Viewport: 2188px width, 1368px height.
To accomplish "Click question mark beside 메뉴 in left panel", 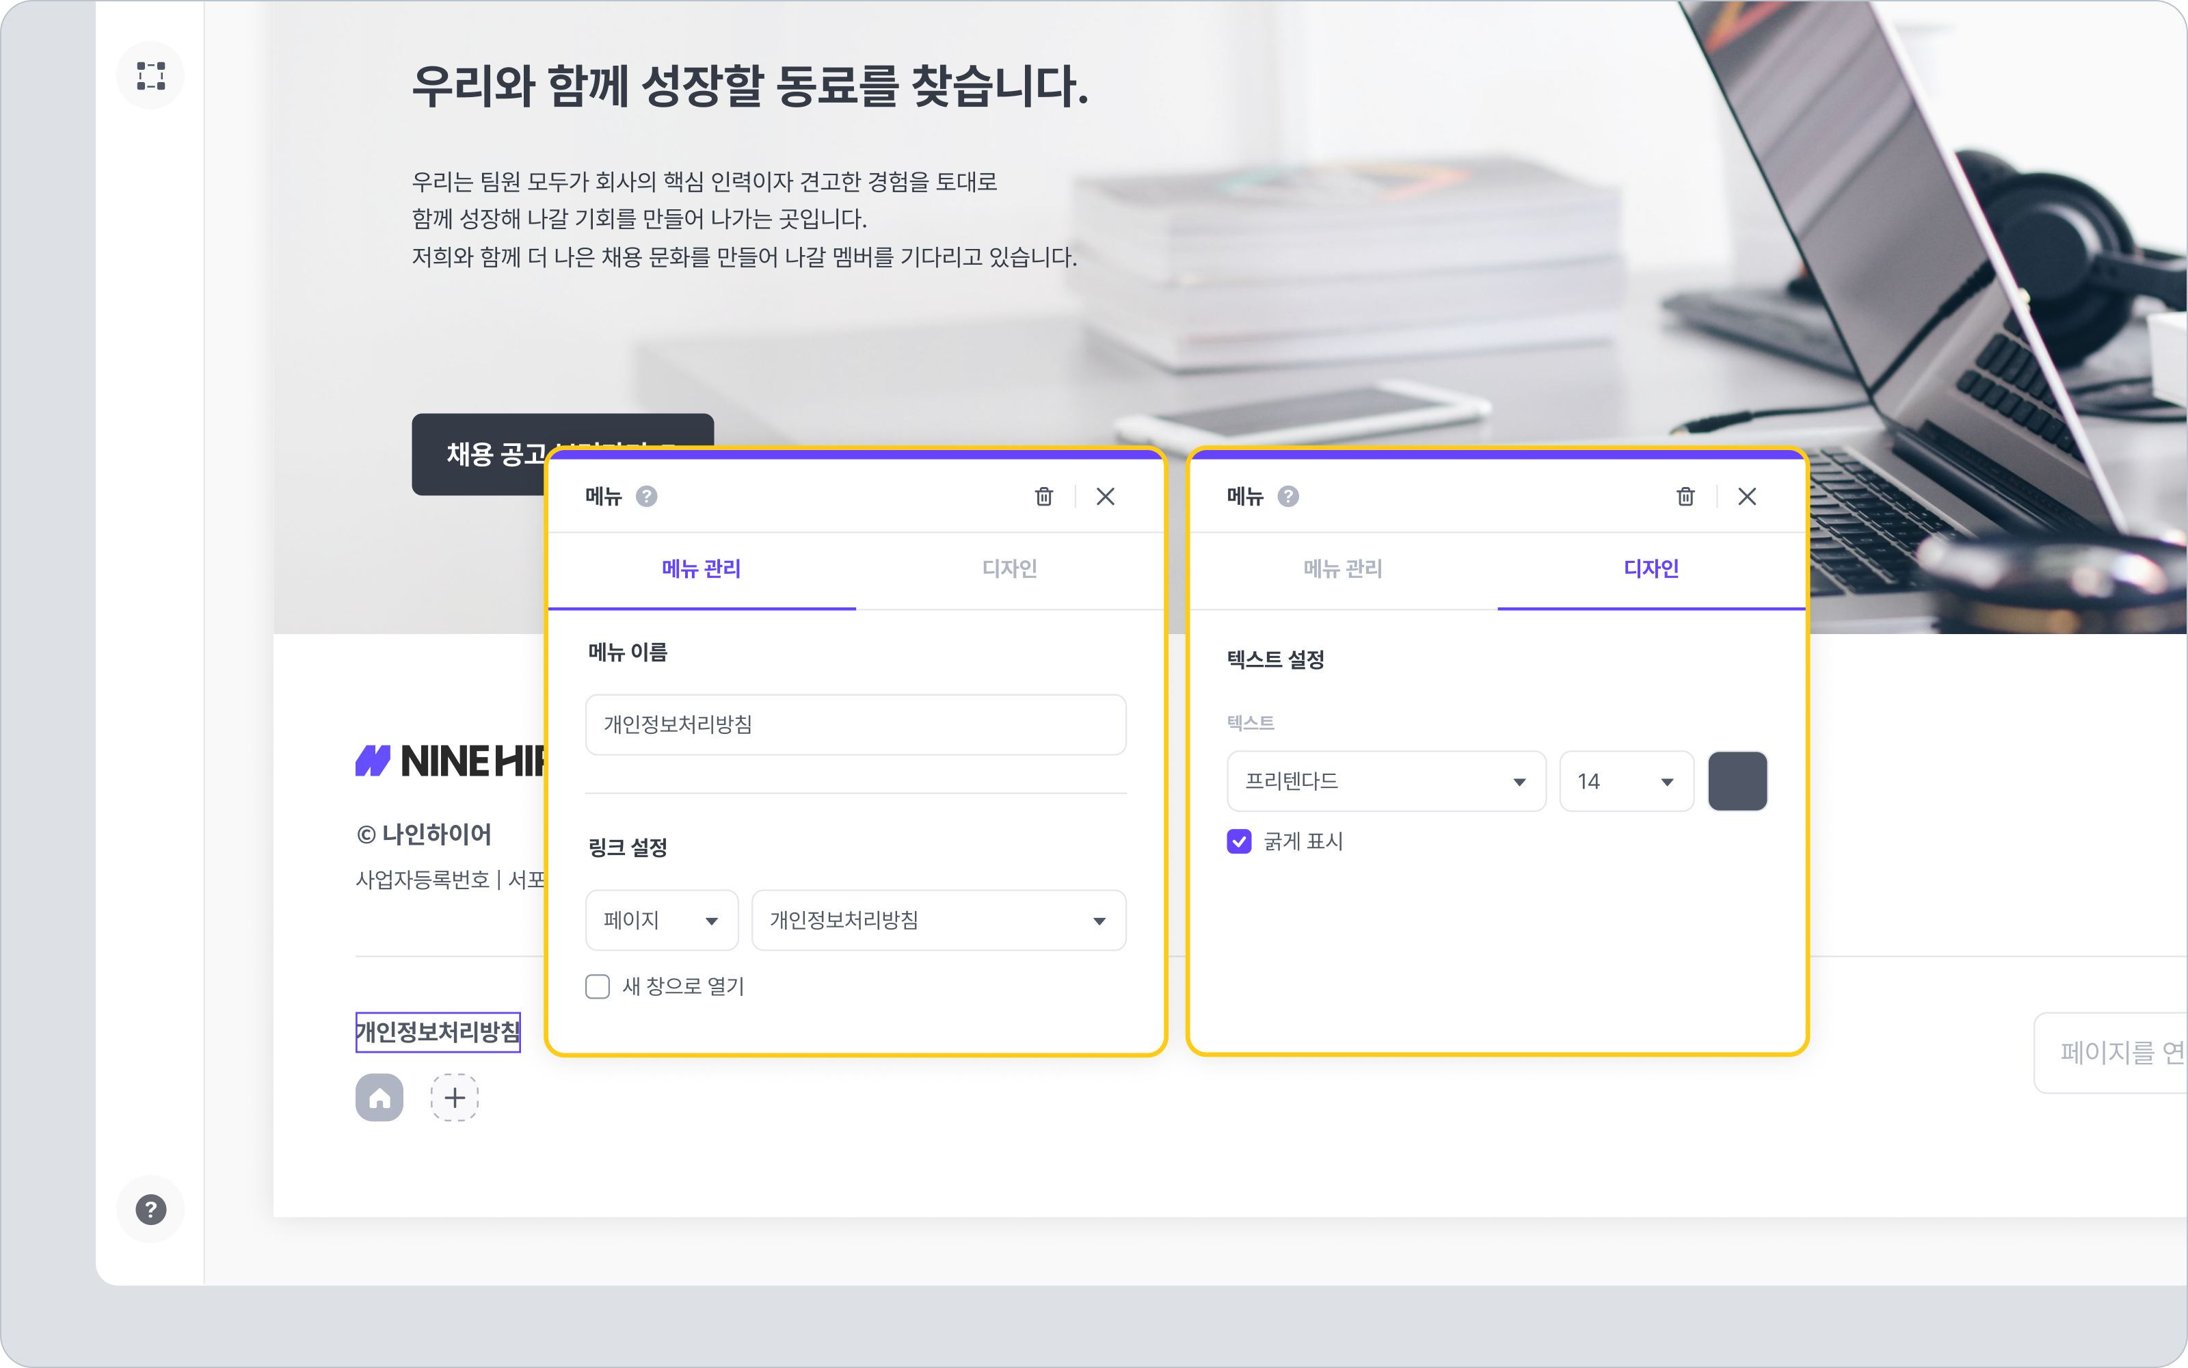I will 646,496.
